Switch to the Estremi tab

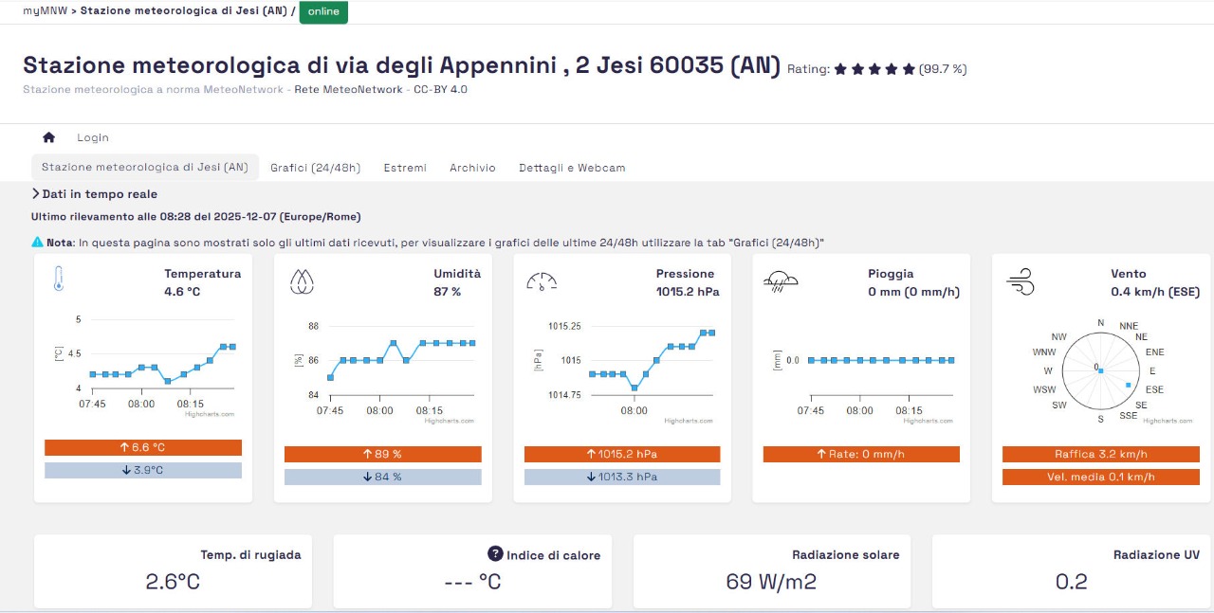point(405,168)
